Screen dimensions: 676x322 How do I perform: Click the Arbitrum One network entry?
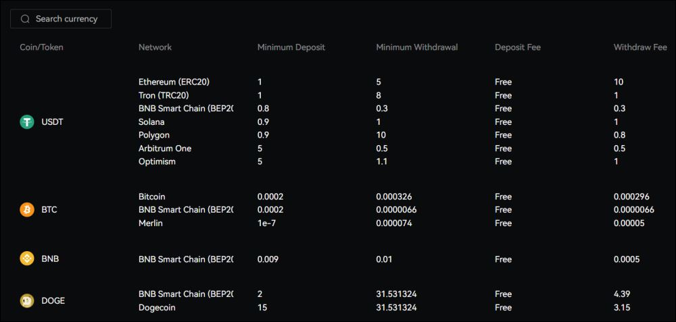pyautogui.click(x=164, y=149)
